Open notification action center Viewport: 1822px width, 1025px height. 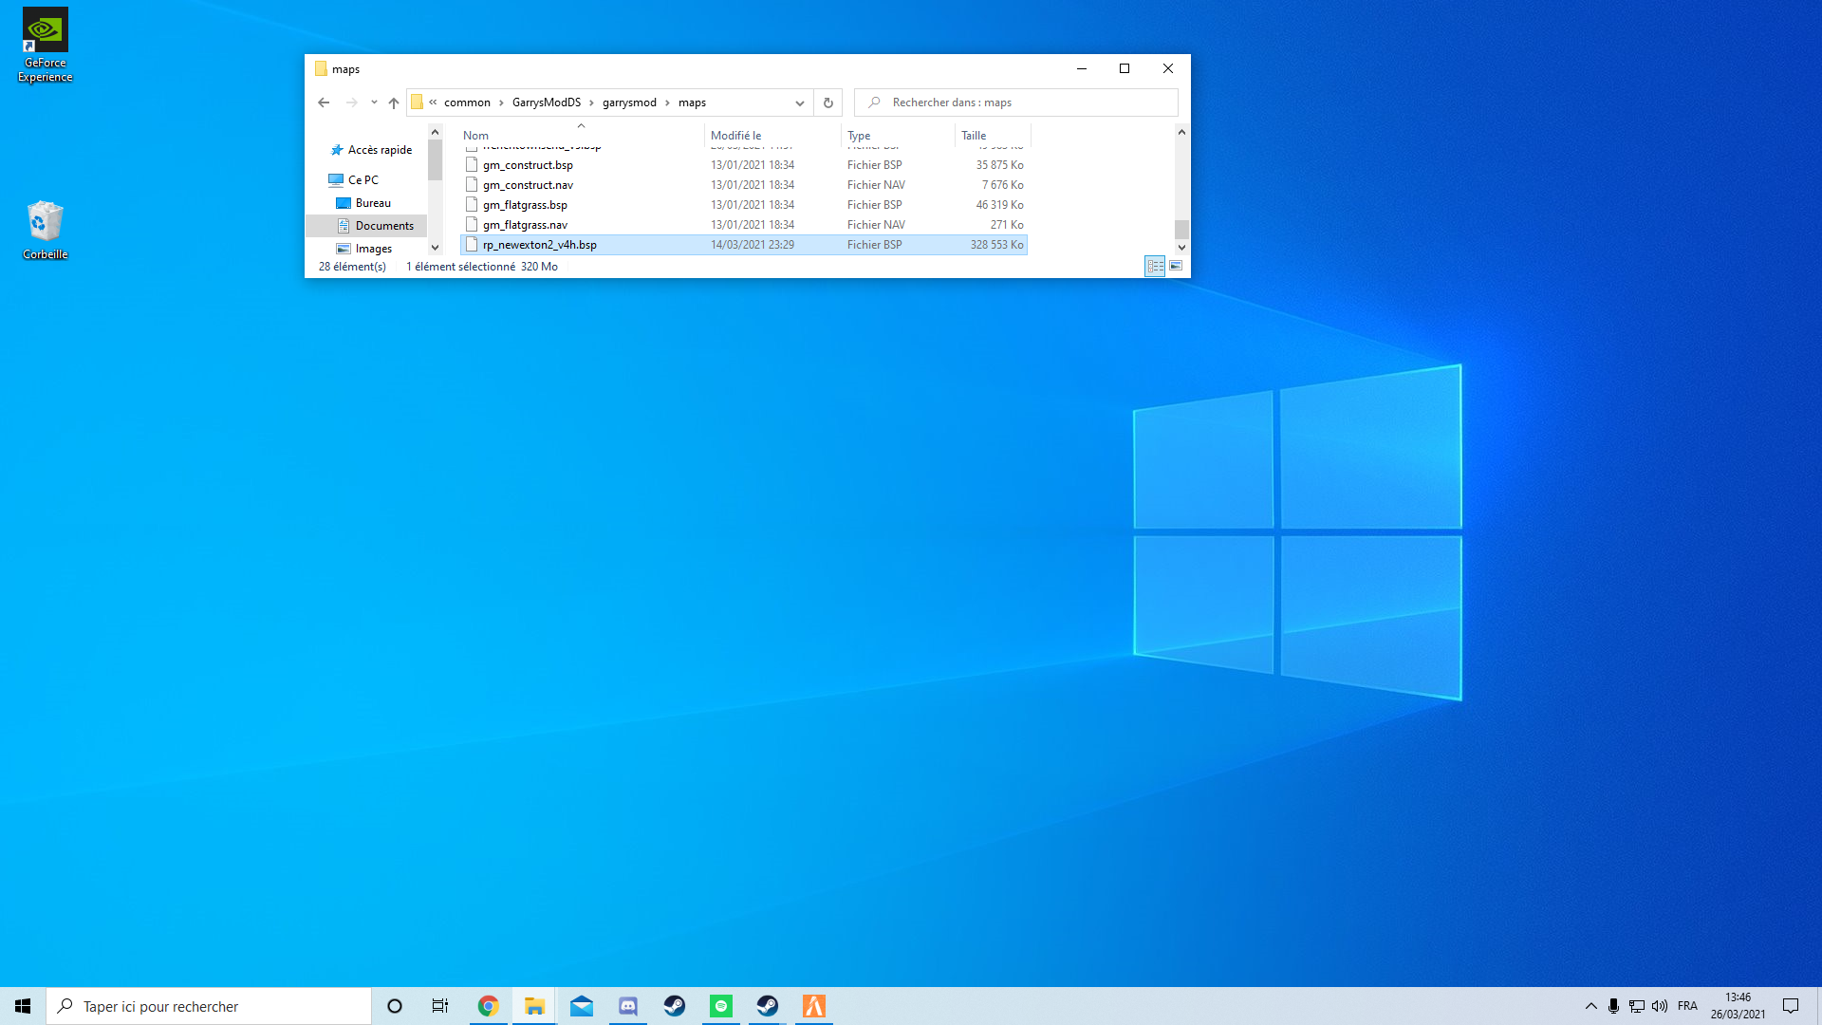1791,1006
